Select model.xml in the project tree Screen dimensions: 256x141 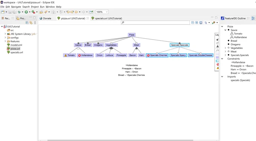click(15, 45)
